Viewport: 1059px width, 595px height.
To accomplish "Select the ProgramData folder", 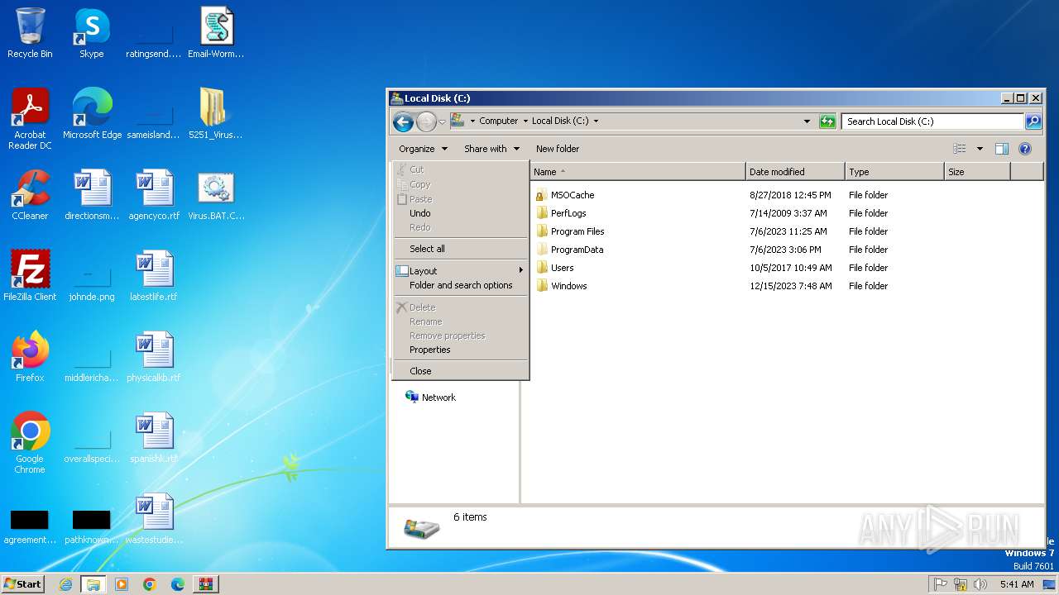I will point(577,250).
